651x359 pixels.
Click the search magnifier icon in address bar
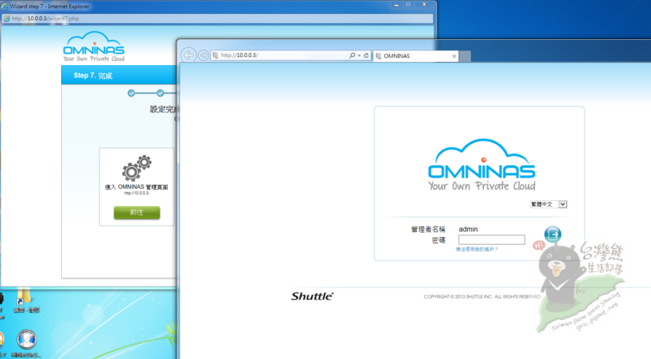click(352, 55)
